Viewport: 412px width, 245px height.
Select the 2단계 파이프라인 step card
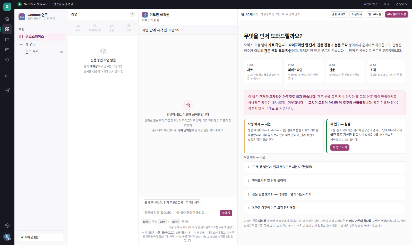click(304, 72)
